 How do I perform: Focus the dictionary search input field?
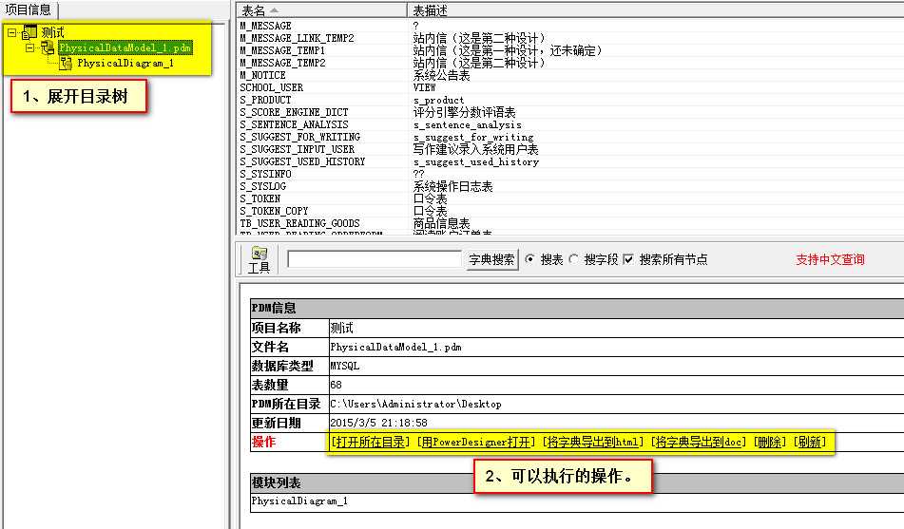[x=375, y=259]
